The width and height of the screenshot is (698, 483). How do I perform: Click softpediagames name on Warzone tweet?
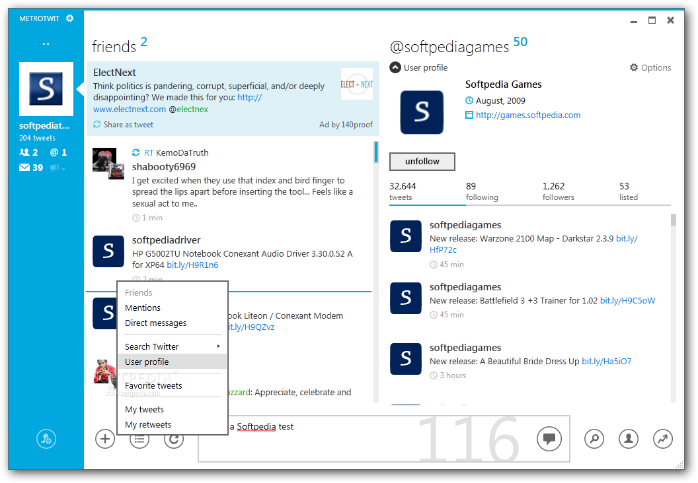click(465, 225)
